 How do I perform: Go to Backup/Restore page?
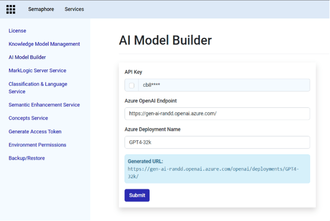27,158
